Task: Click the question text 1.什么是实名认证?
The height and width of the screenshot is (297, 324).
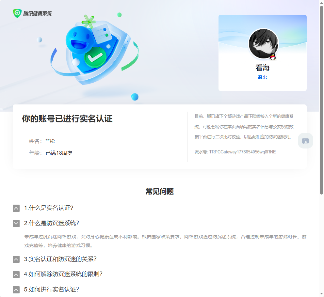Action: click(x=49, y=208)
